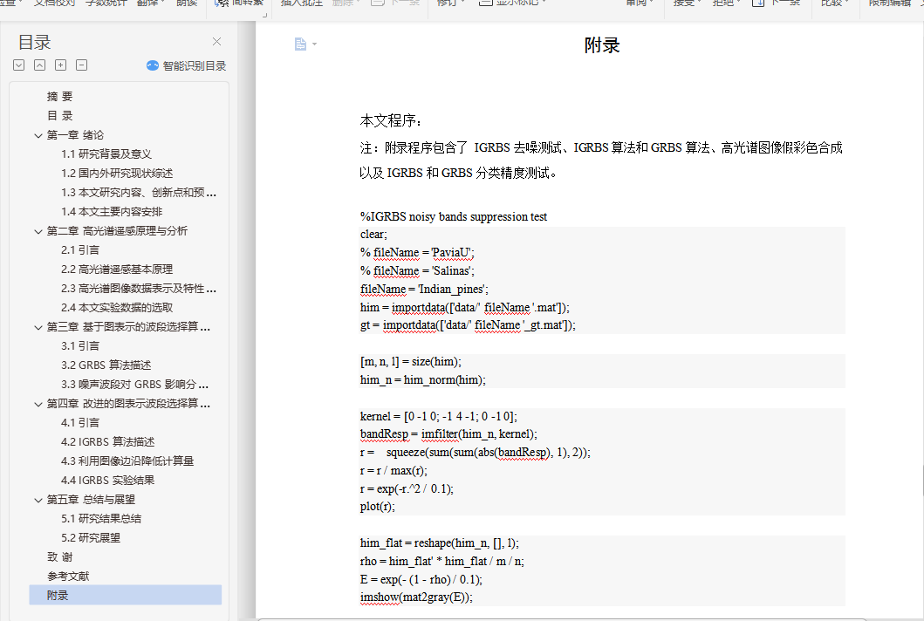Click the gt = importdata line
This screenshot has width=924, height=621.
(468, 325)
